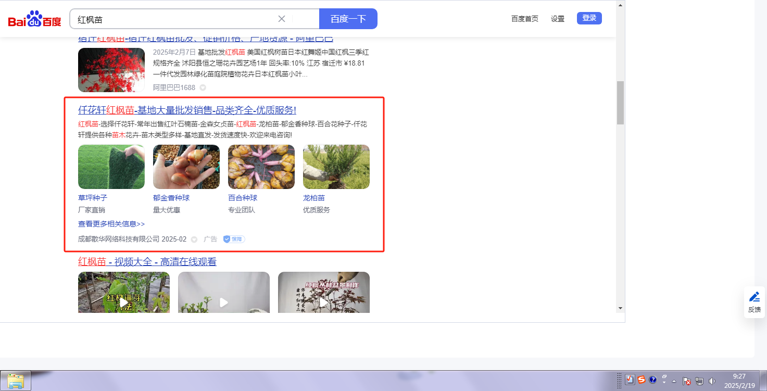Clear the search box with the X icon
Viewport: 767px width, 391px height.
pos(282,19)
